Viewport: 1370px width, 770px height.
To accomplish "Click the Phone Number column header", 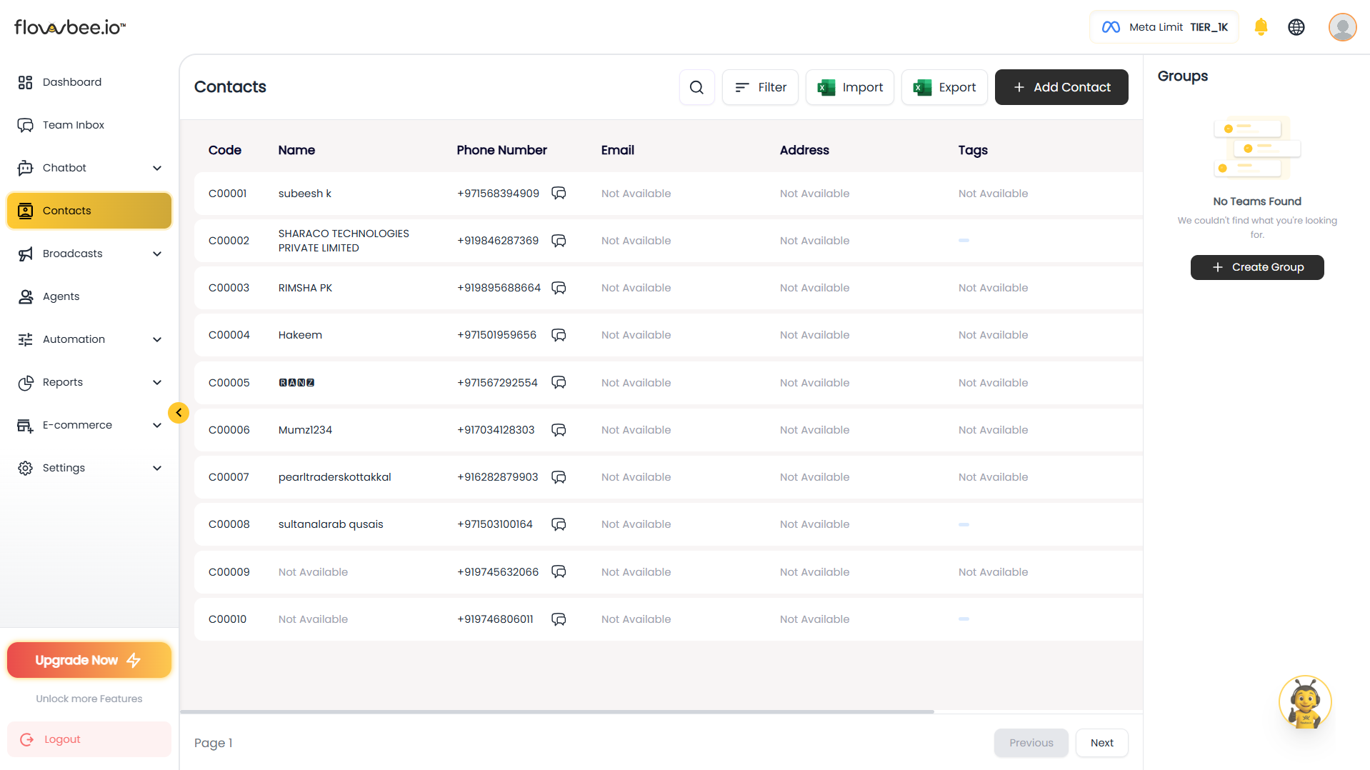I will (x=502, y=150).
